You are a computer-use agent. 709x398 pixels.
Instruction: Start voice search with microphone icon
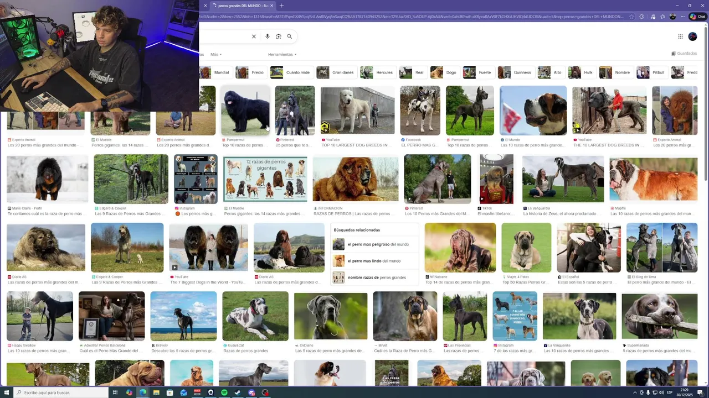267,36
